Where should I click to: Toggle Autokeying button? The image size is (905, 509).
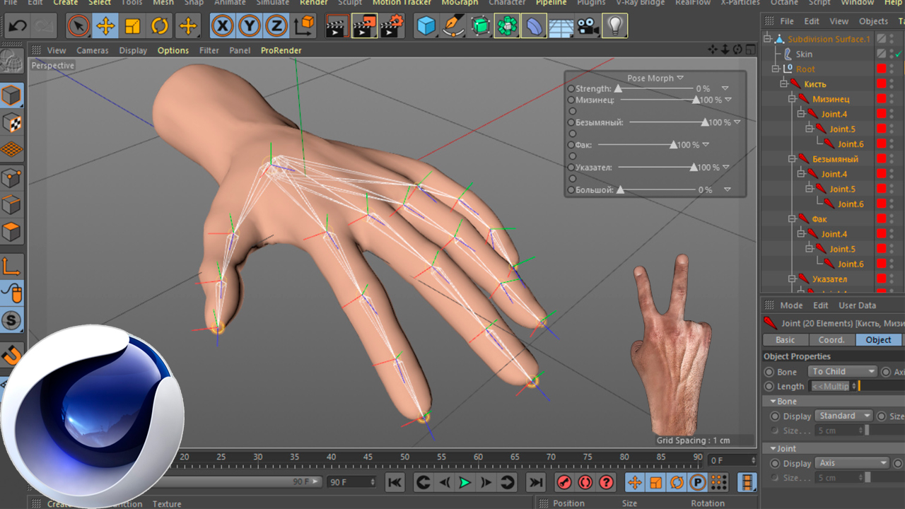[585, 482]
